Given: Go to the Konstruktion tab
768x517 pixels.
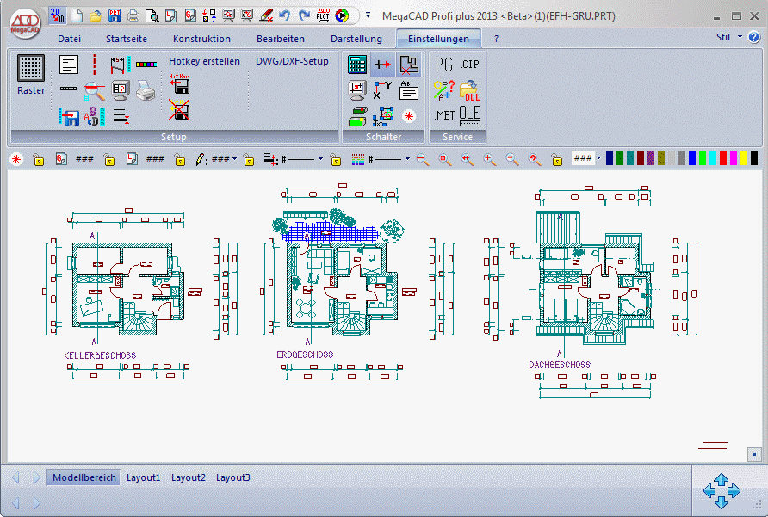Looking at the screenshot, I should pos(201,39).
